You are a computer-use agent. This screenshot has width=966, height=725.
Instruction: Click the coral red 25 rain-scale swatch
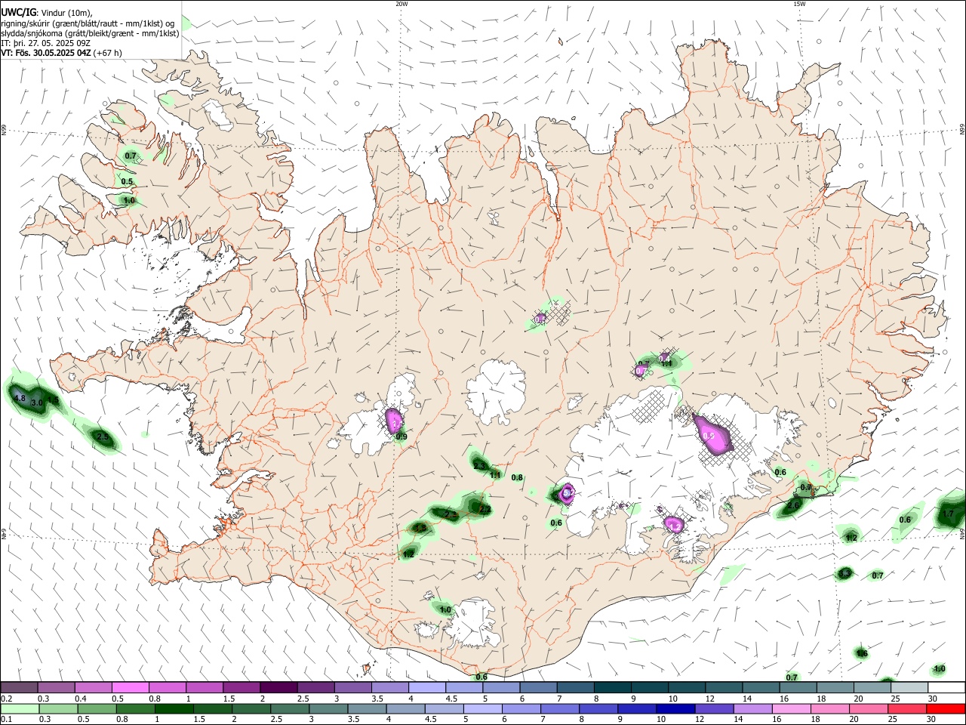click(x=907, y=708)
